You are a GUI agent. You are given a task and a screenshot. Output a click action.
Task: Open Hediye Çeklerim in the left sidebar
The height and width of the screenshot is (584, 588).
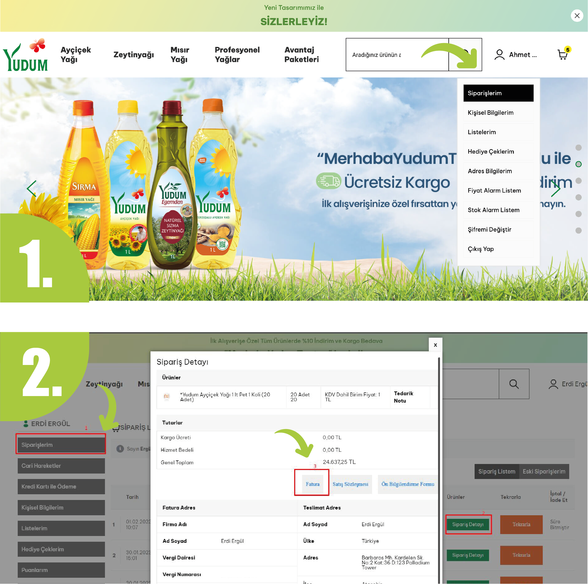point(61,549)
